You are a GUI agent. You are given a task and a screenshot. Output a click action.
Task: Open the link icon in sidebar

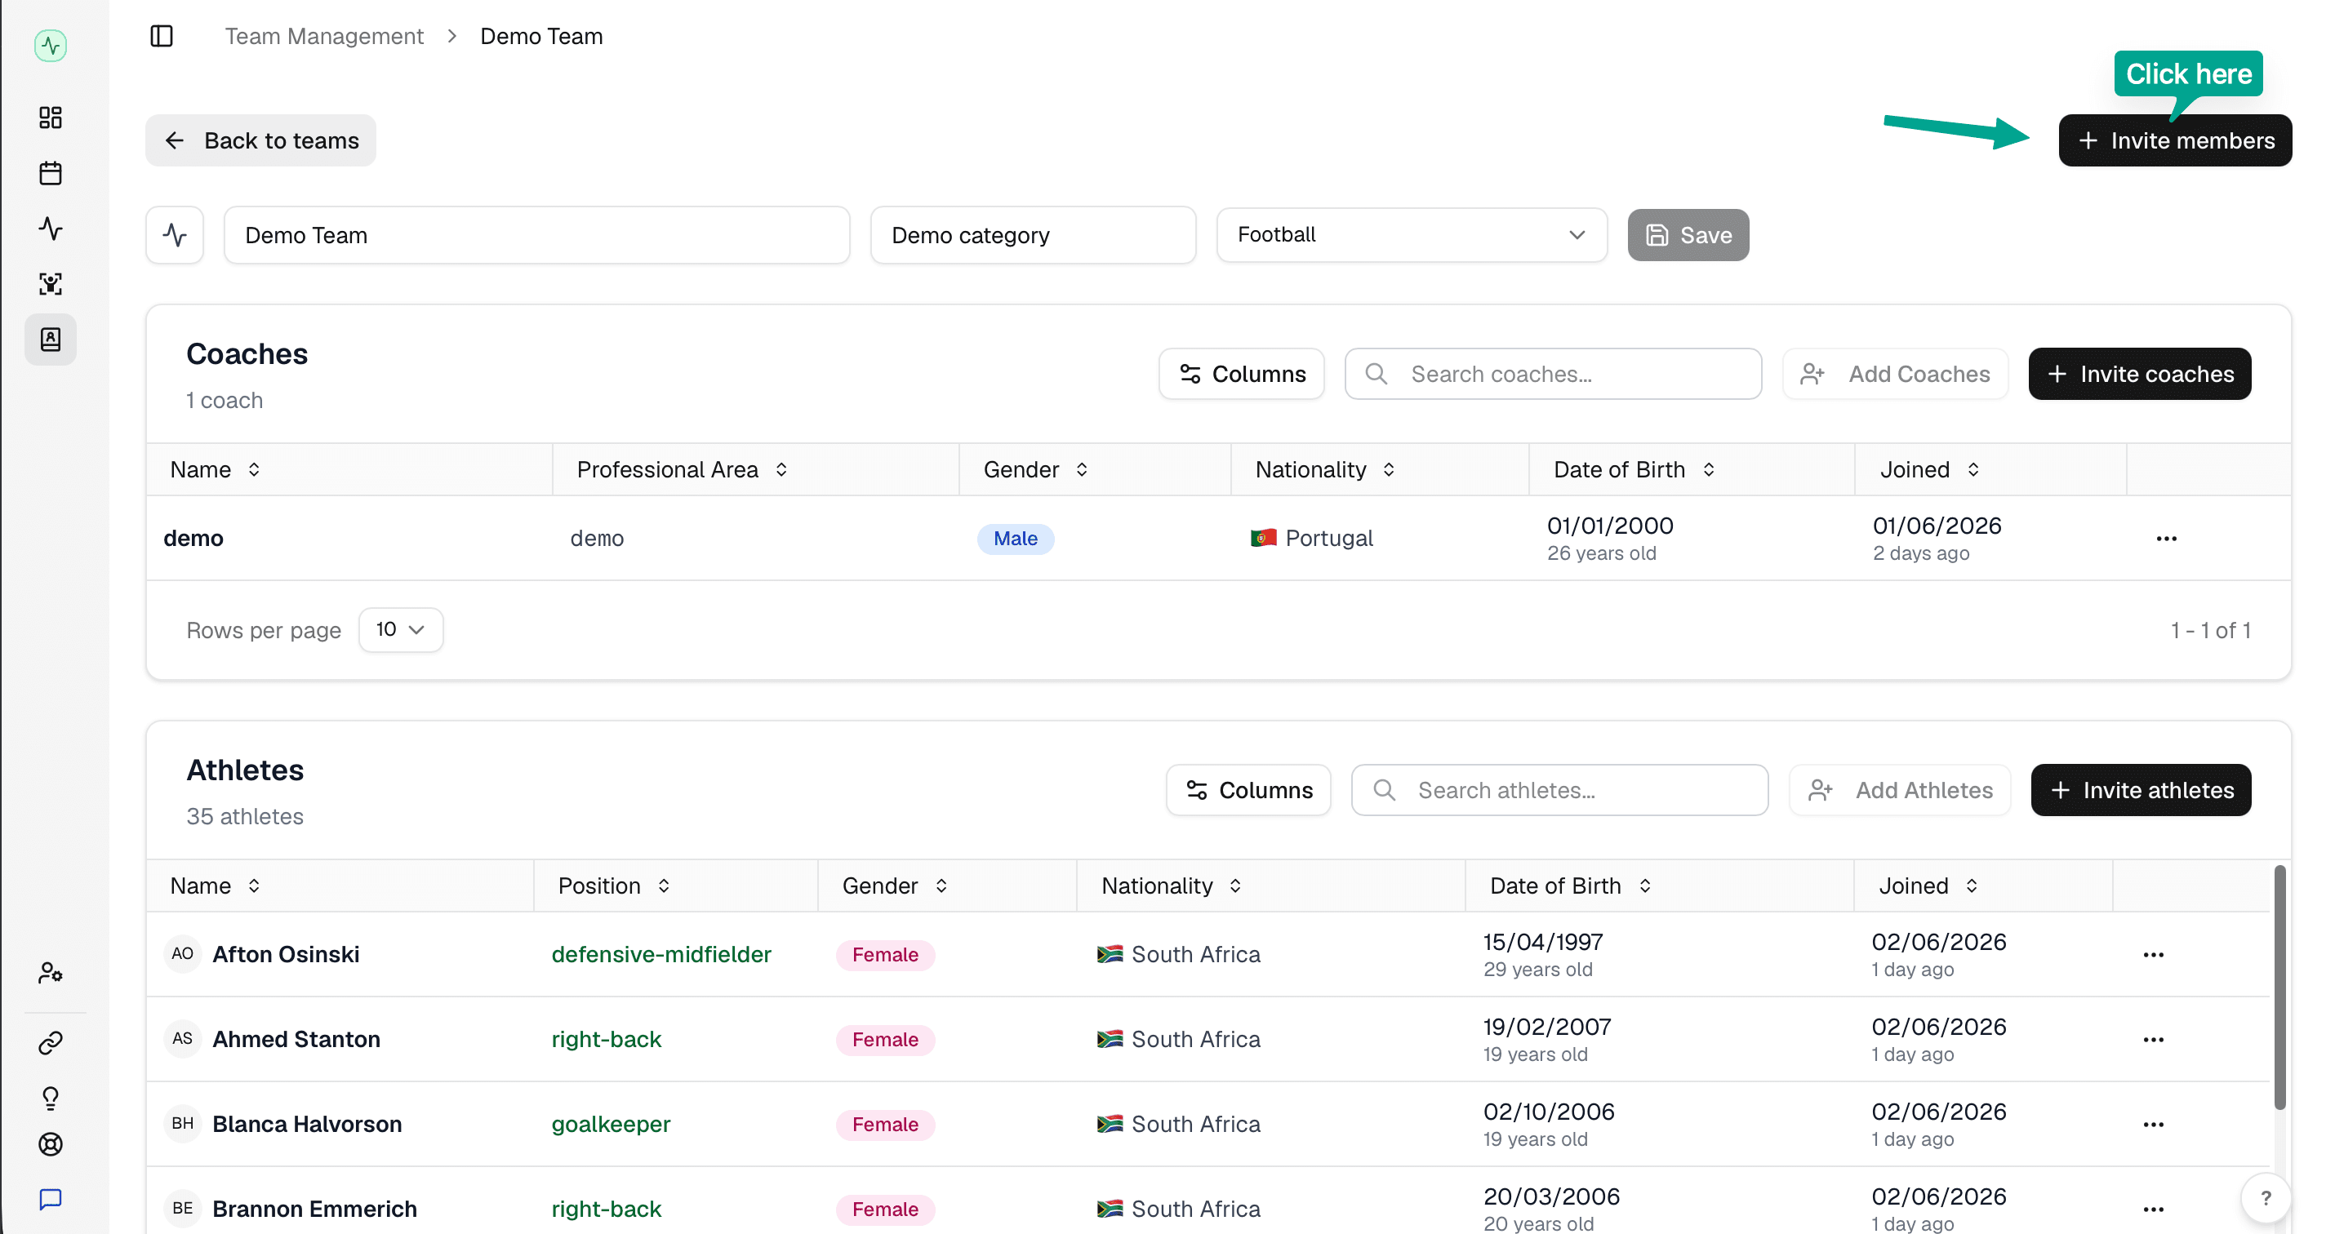51,1043
